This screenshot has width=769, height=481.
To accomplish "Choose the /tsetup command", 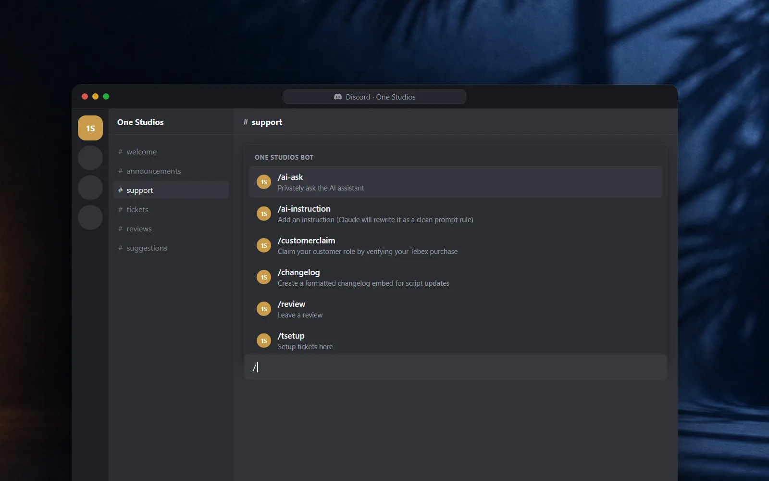I will tap(456, 341).
